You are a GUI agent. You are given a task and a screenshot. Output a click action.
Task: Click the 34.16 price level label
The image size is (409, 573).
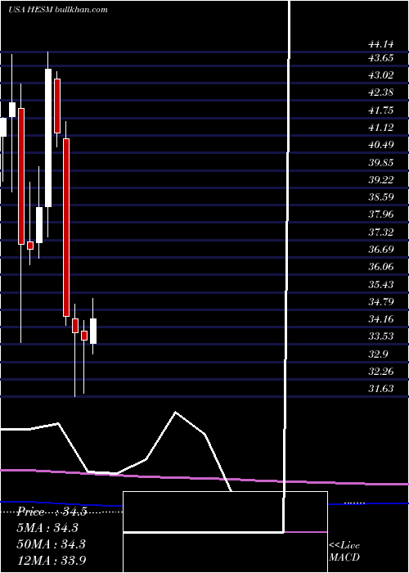(x=381, y=318)
